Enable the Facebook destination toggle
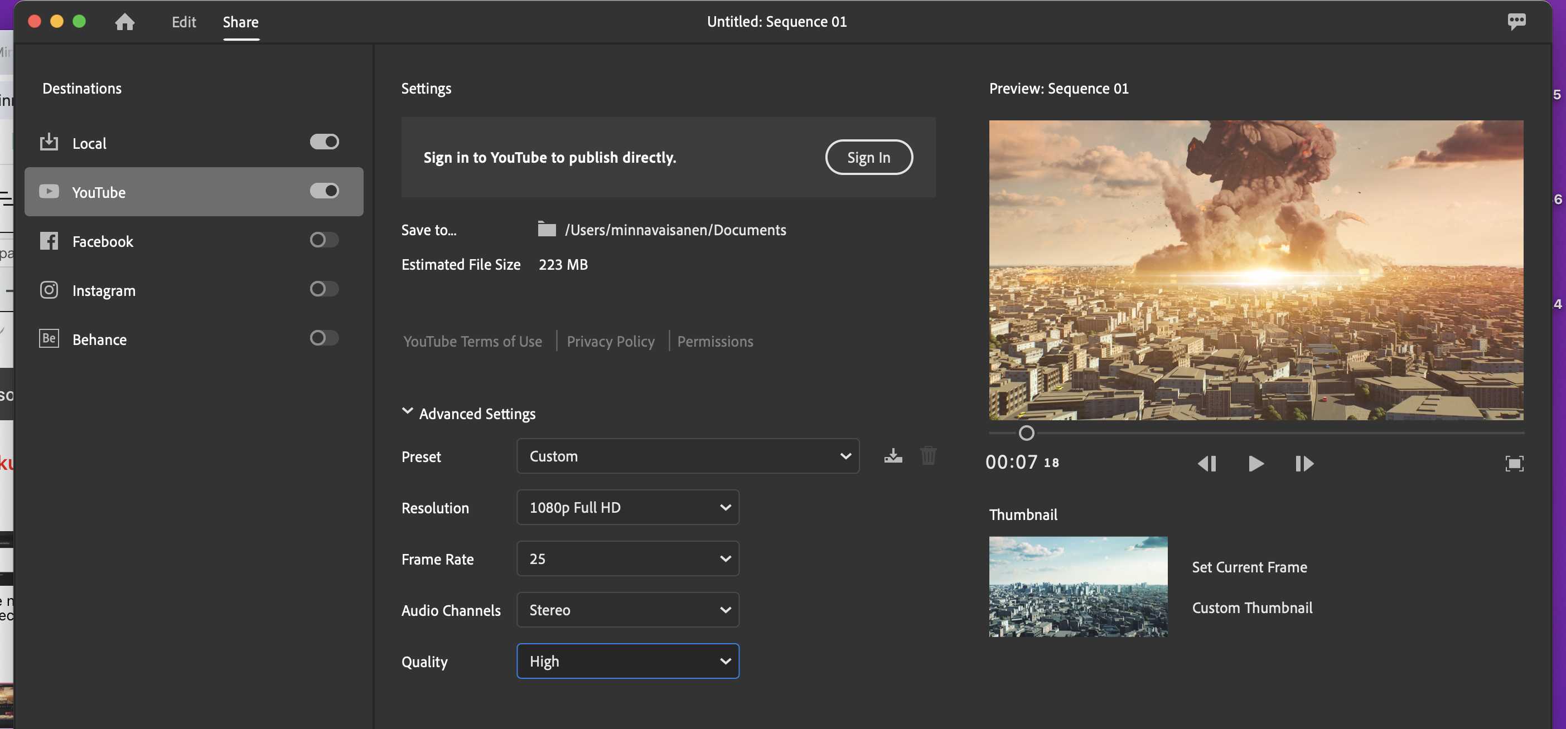1566x729 pixels. [x=324, y=240]
